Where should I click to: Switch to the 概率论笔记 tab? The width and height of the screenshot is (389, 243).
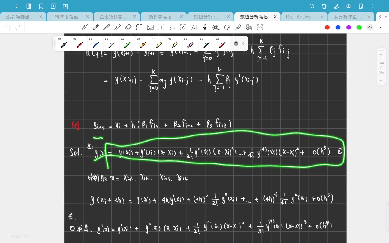pyautogui.click(x=66, y=17)
